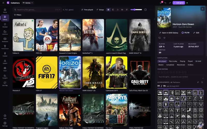The width and height of the screenshot is (207, 129).
Task: Click the Your thoughts review field
Action: [x=180, y=77]
